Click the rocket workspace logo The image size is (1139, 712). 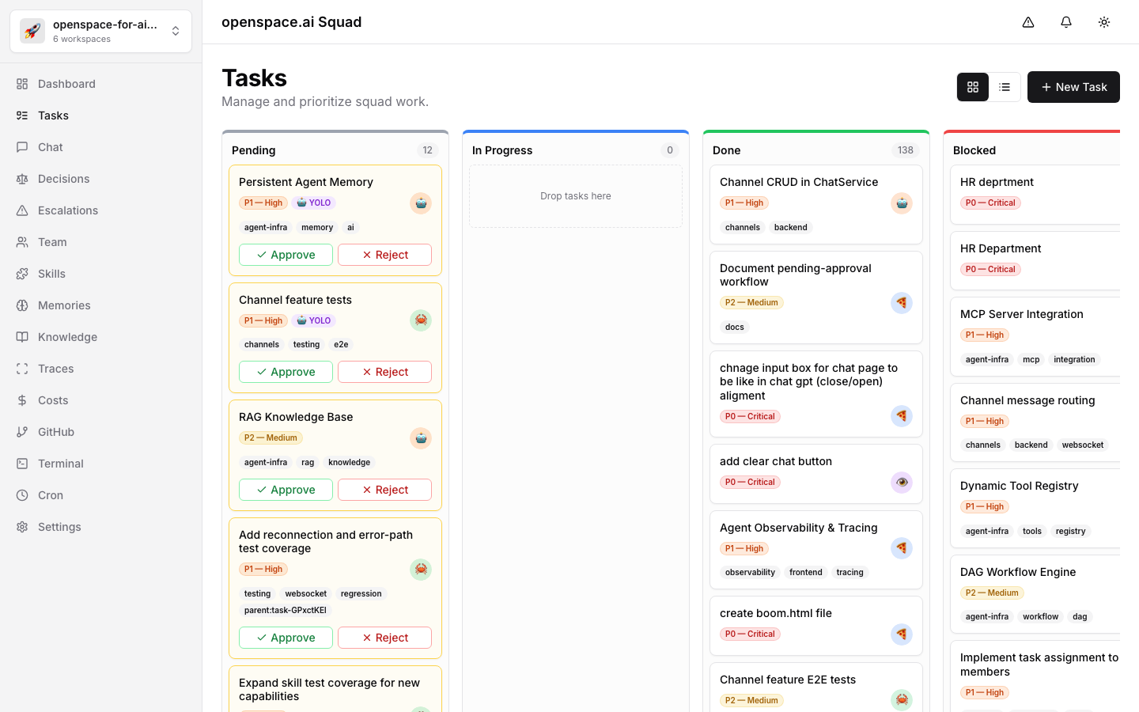click(32, 31)
